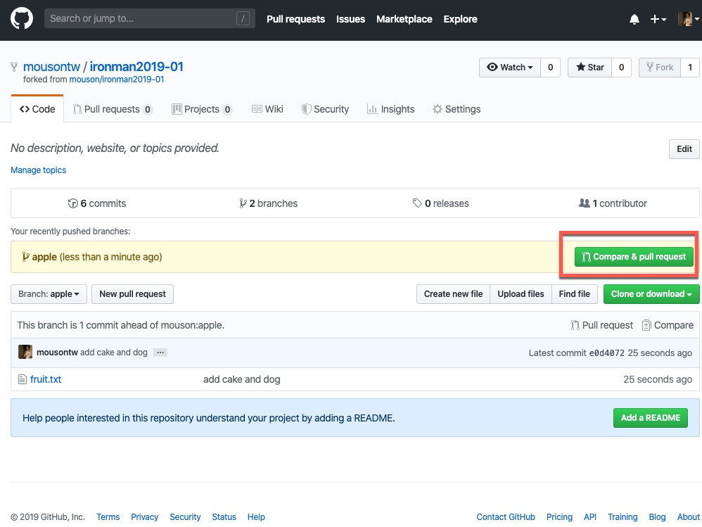Open the Blog footer link
This screenshot has height=527, width=702.
(657, 516)
